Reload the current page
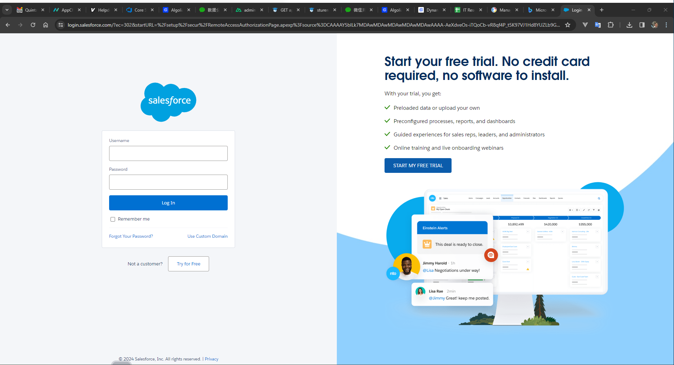 (33, 25)
